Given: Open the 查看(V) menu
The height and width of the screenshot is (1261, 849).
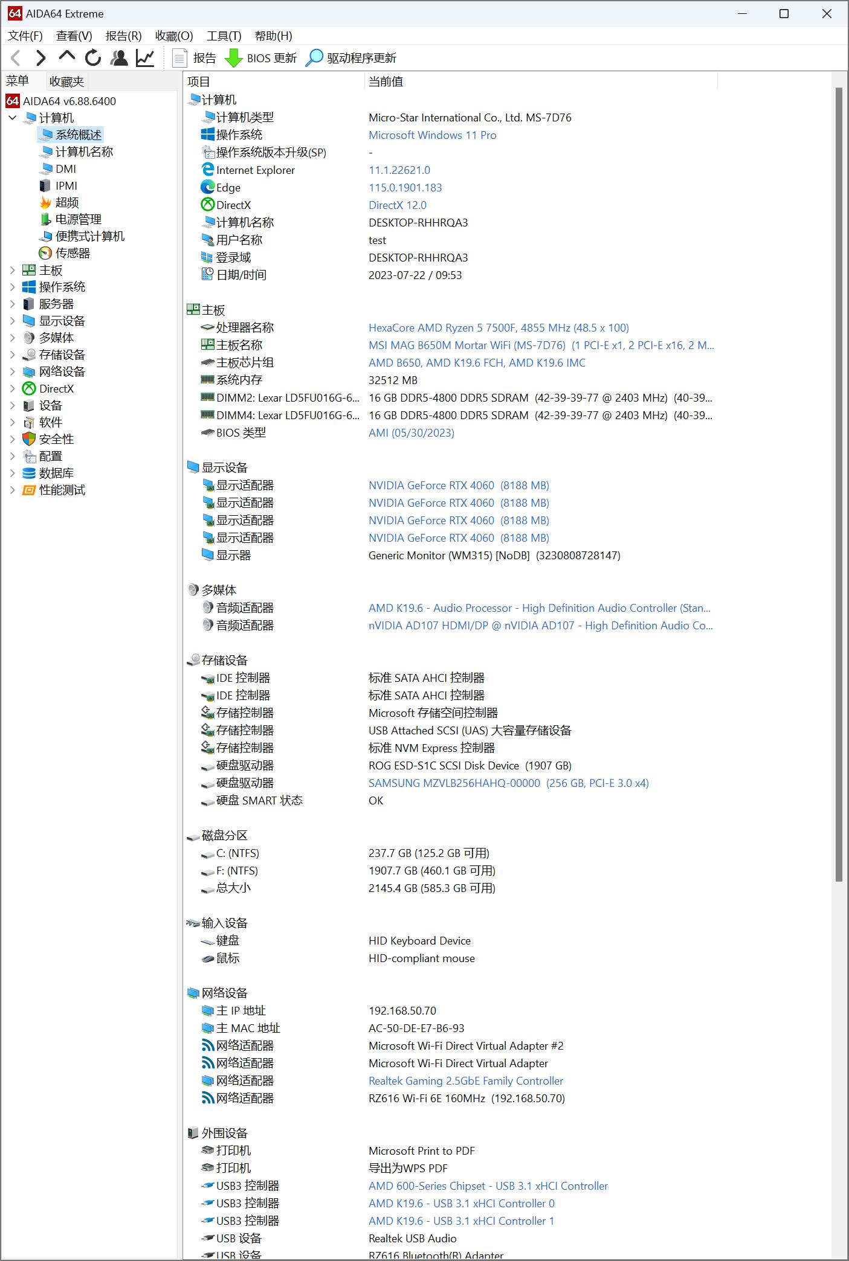Looking at the screenshot, I should 74,36.
